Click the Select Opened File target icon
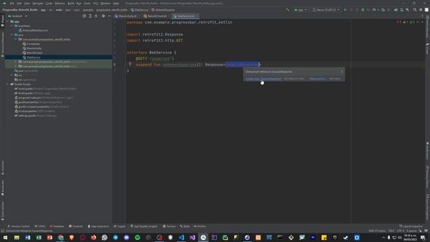Image resolution: width=430 pixels, height=242 pixels. [x=84, y=16]
